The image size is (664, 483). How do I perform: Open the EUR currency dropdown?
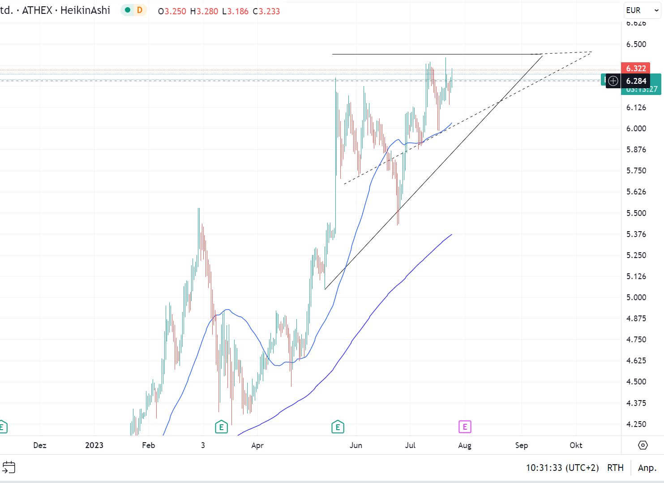(x=642, y=10)
